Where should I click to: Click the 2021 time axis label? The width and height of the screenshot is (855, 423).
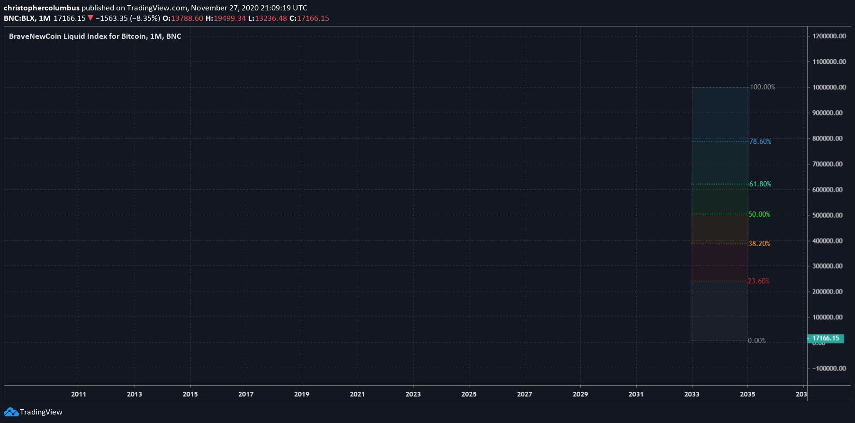[357, 394]
